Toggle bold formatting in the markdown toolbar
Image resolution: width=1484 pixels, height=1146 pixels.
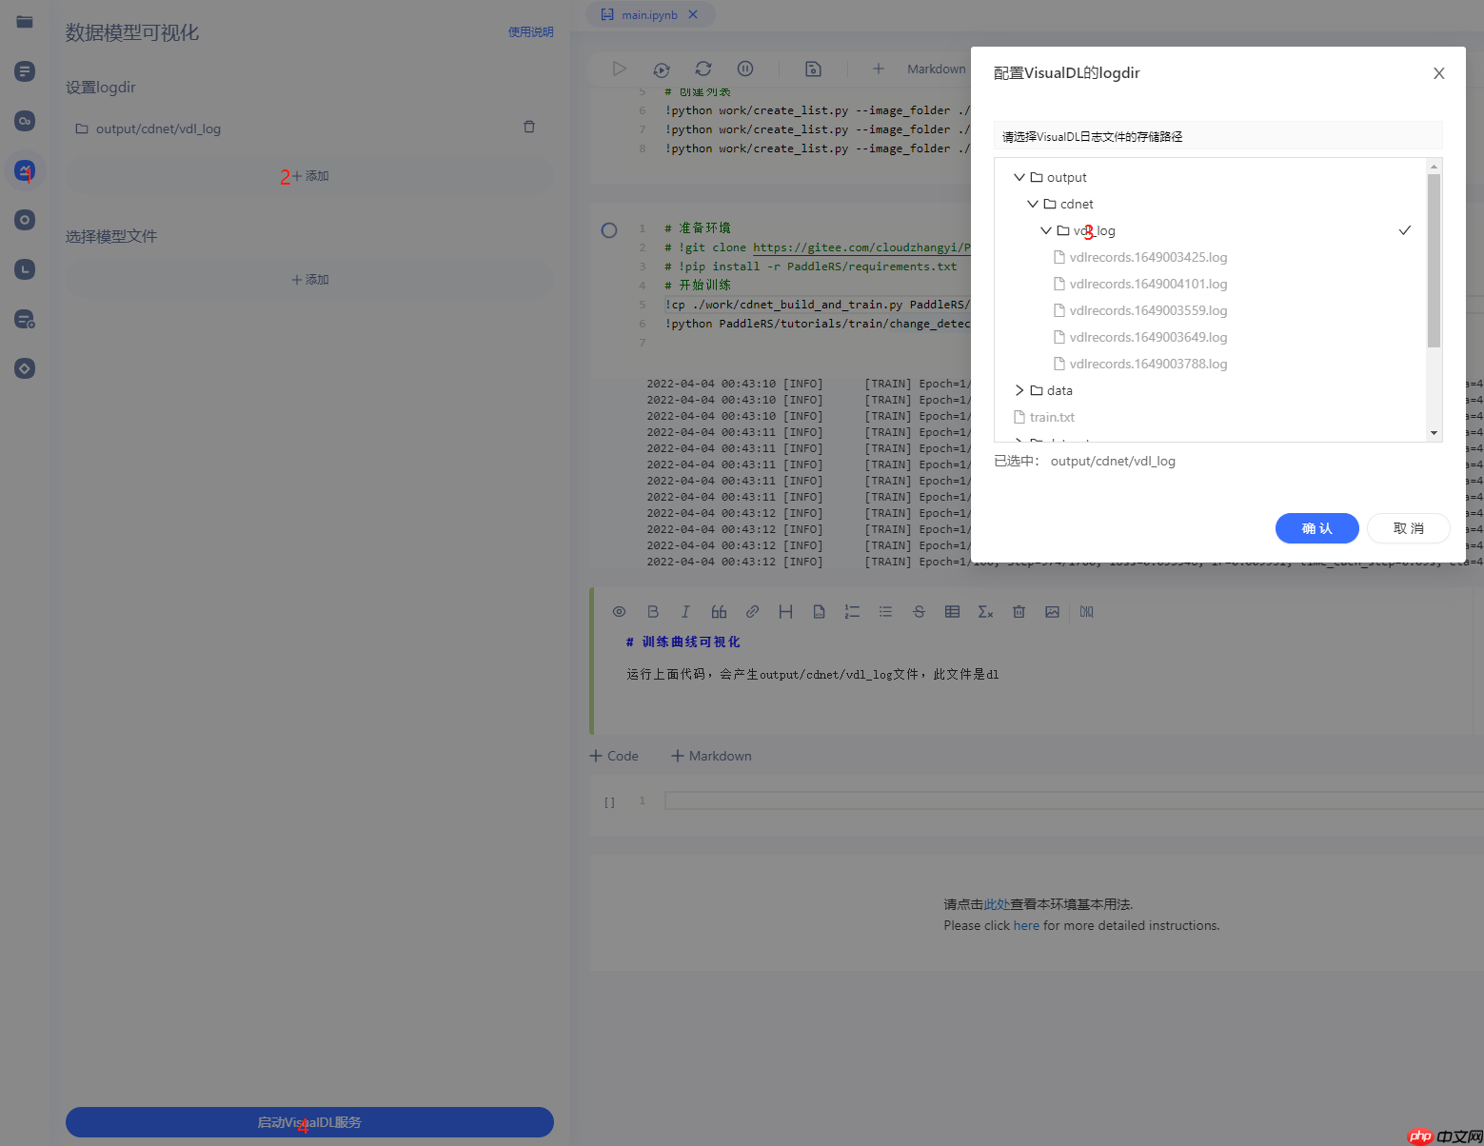[653, 611]
